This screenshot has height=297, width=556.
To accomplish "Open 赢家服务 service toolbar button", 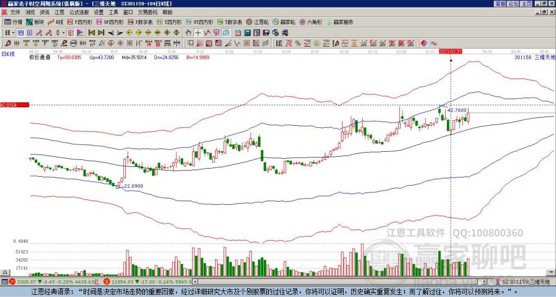I will tap(340, 22).
